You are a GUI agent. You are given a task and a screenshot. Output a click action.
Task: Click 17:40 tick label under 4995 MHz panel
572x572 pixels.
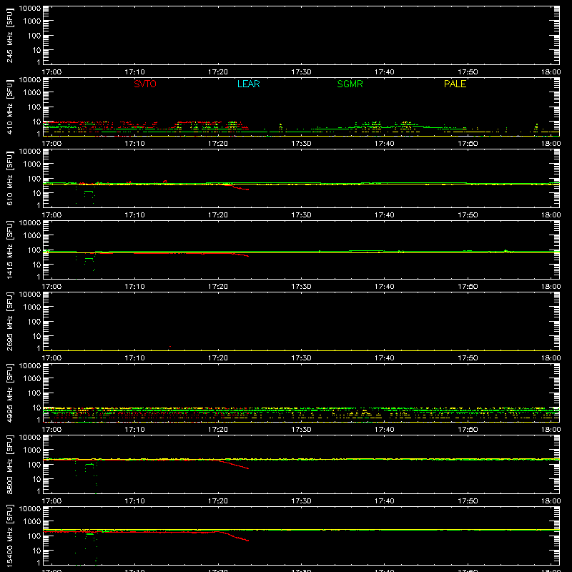tap(384, 430)
